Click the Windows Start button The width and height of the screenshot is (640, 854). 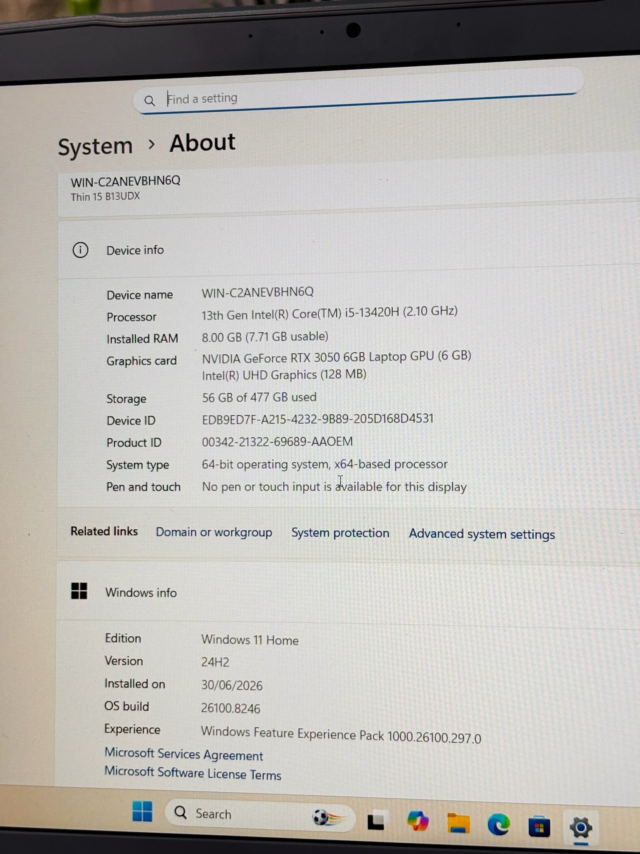pos(142,811)
